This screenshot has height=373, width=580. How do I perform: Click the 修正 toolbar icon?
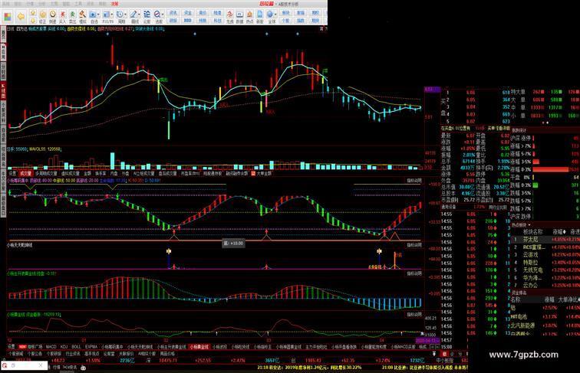click(x=43, y=16)
